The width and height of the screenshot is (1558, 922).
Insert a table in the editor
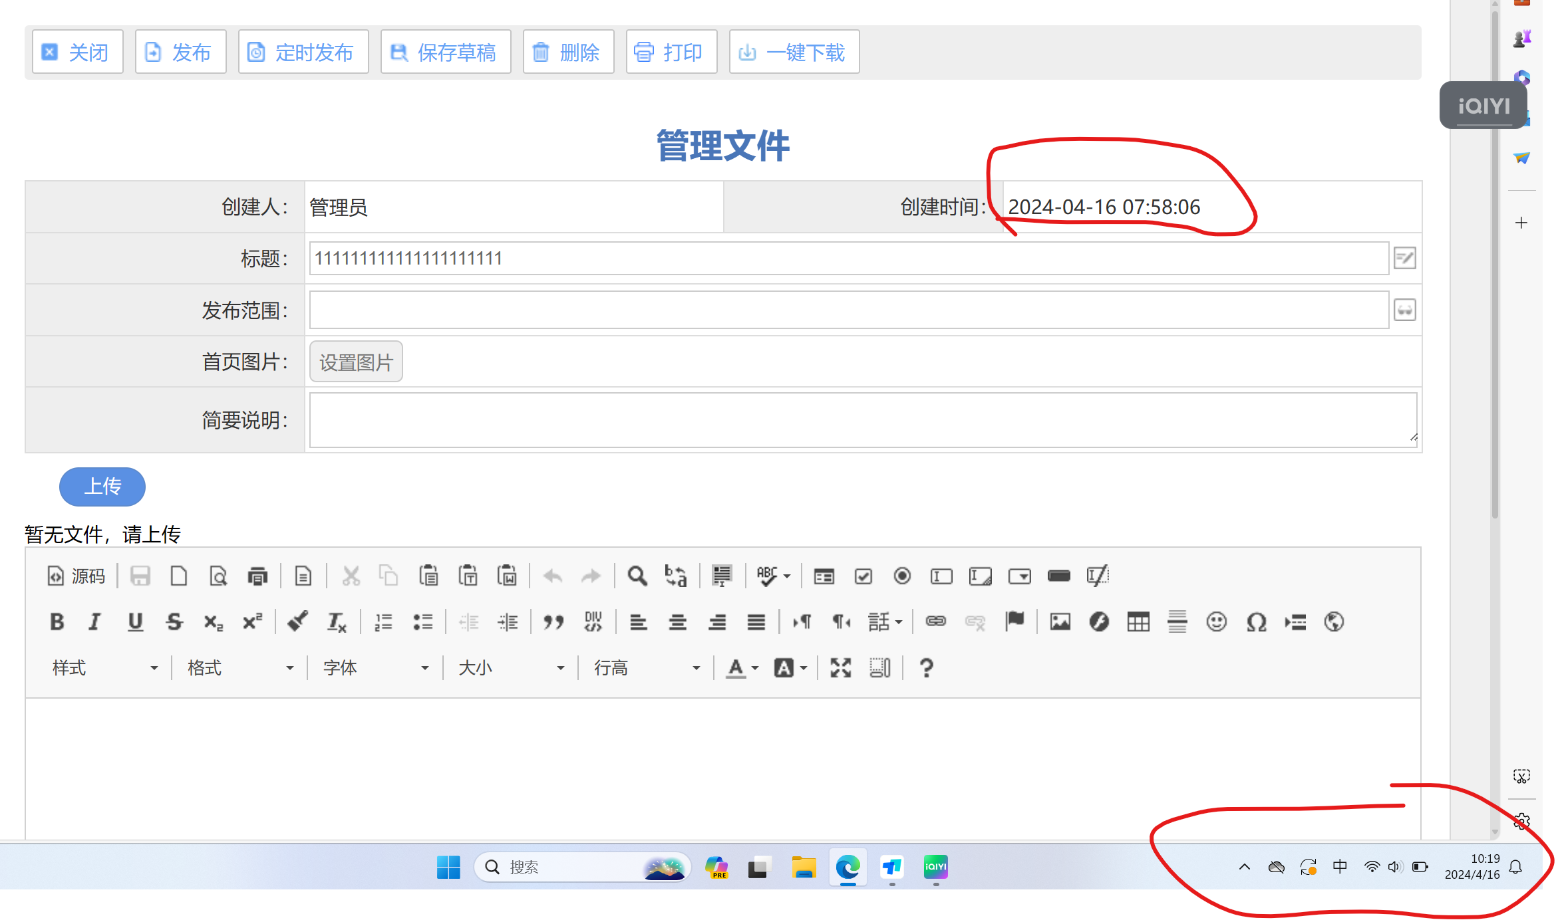click(1138, 622)
